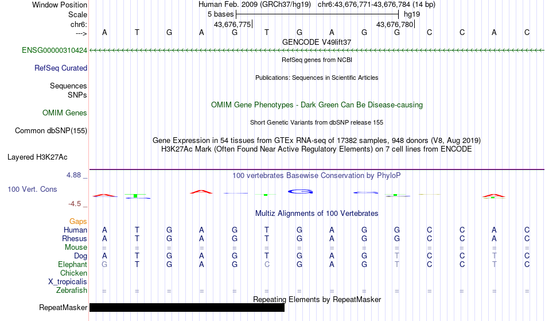Viewport: 545px width, 321px height.
Task: Click Multiz Alignments of 100 Vertebrates title
Action: [317, 214]
